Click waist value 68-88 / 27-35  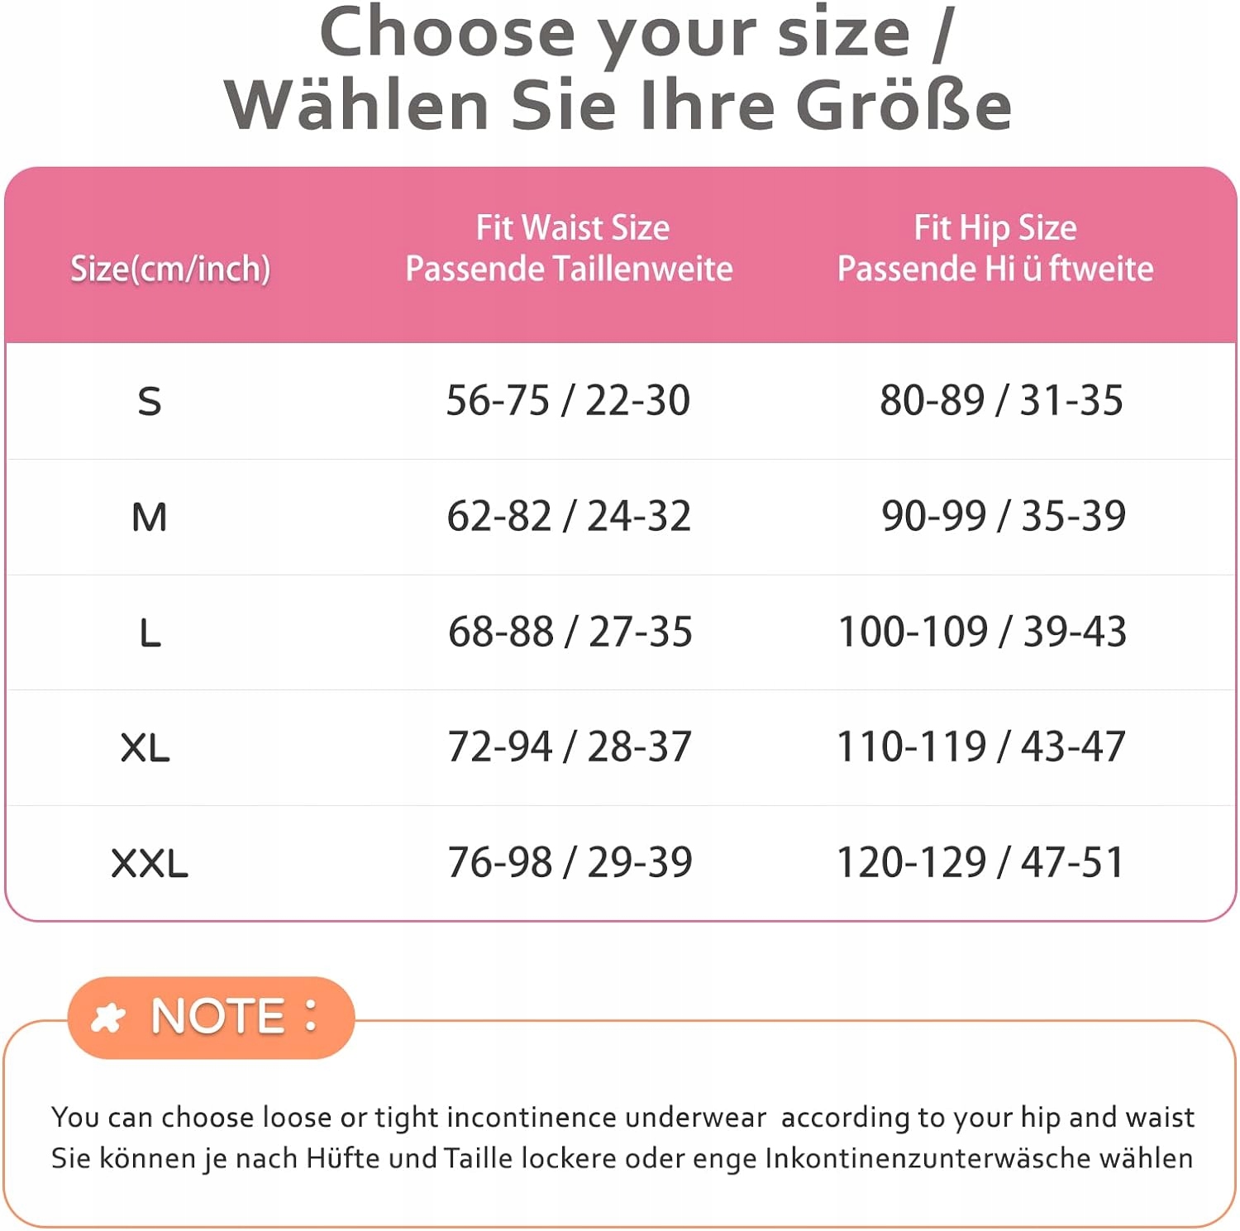[x=570, y=632]
